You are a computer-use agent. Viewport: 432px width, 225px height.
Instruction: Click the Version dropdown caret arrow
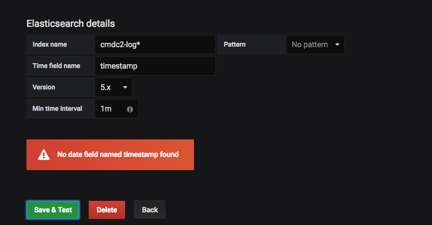click(x=125, y=87)
